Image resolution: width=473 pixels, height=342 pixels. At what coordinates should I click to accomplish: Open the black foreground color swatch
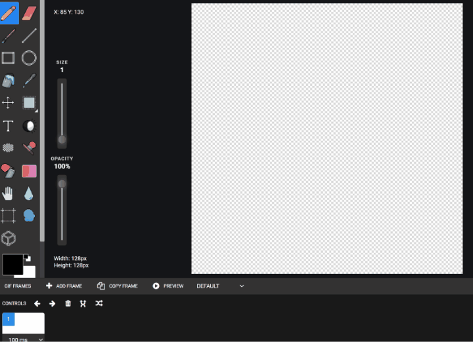[12, 265]
